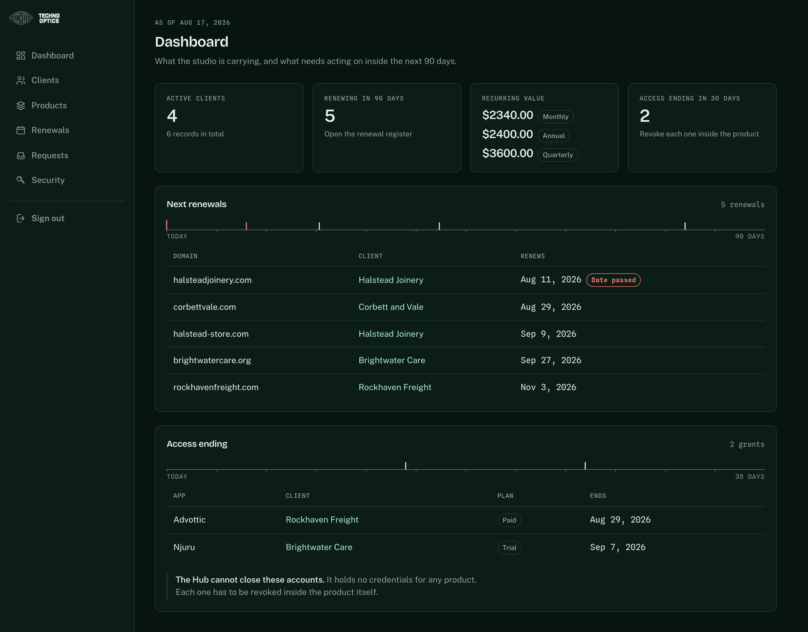
Task: Click the Njuru app name
Action: (x=184, y=547)
